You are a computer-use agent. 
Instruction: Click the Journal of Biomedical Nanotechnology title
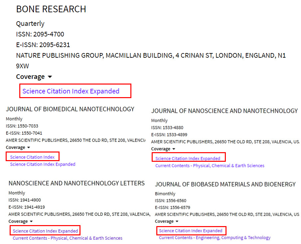[70, 109]
